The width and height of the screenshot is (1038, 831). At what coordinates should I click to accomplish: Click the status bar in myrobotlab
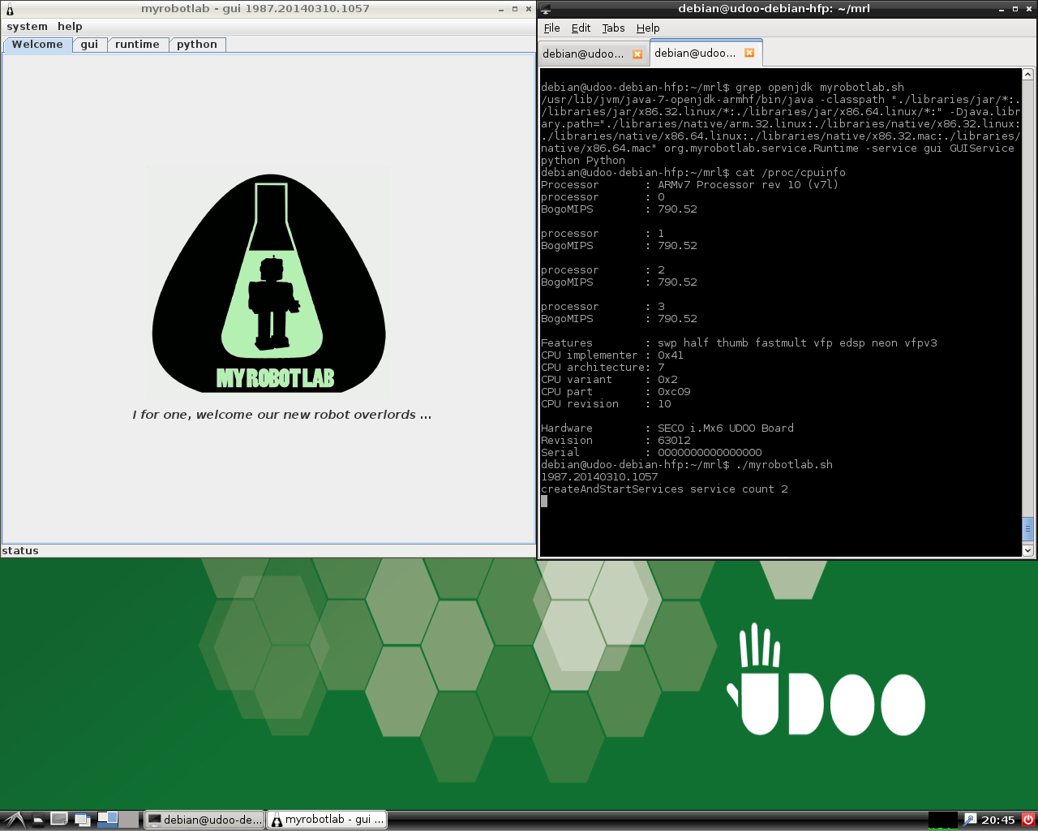[x=268, y=551]
